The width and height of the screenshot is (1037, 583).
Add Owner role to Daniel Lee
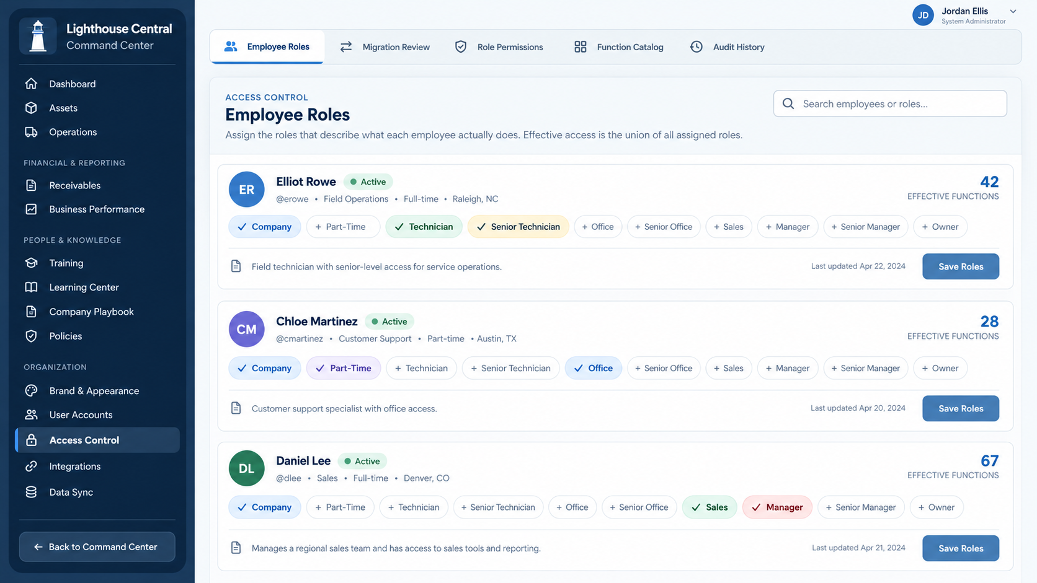[x=937, y=507]
